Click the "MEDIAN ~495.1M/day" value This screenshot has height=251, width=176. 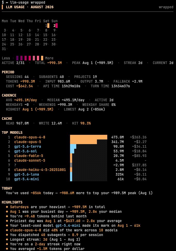[x=66, y=100]
